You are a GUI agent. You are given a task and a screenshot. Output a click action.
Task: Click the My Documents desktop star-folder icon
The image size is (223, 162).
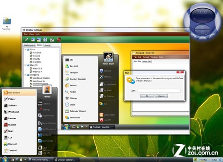coord(7,21)
